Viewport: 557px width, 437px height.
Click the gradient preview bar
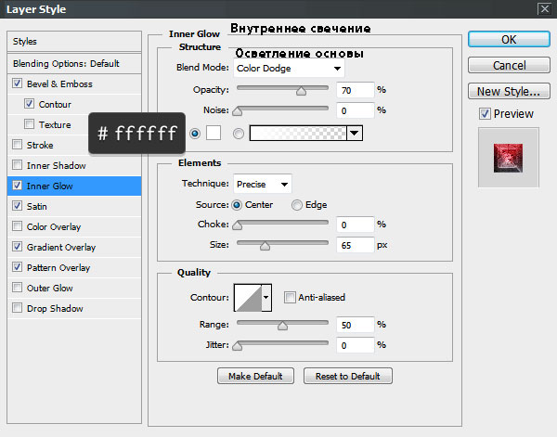(x=298, y=133)
